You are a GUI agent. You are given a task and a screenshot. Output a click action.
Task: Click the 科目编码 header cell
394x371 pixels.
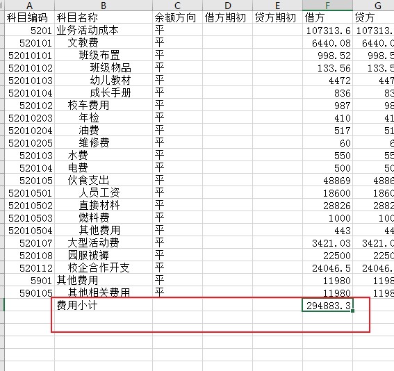click(29, 17)
